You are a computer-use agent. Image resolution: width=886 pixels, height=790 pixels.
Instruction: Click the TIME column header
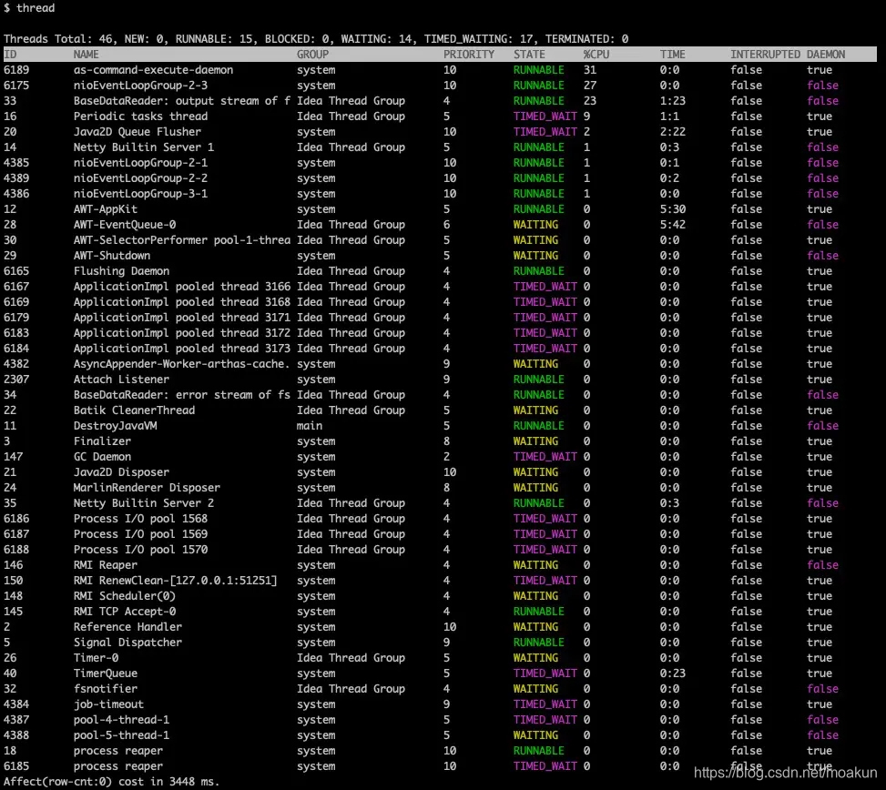[x=672, y=55]
